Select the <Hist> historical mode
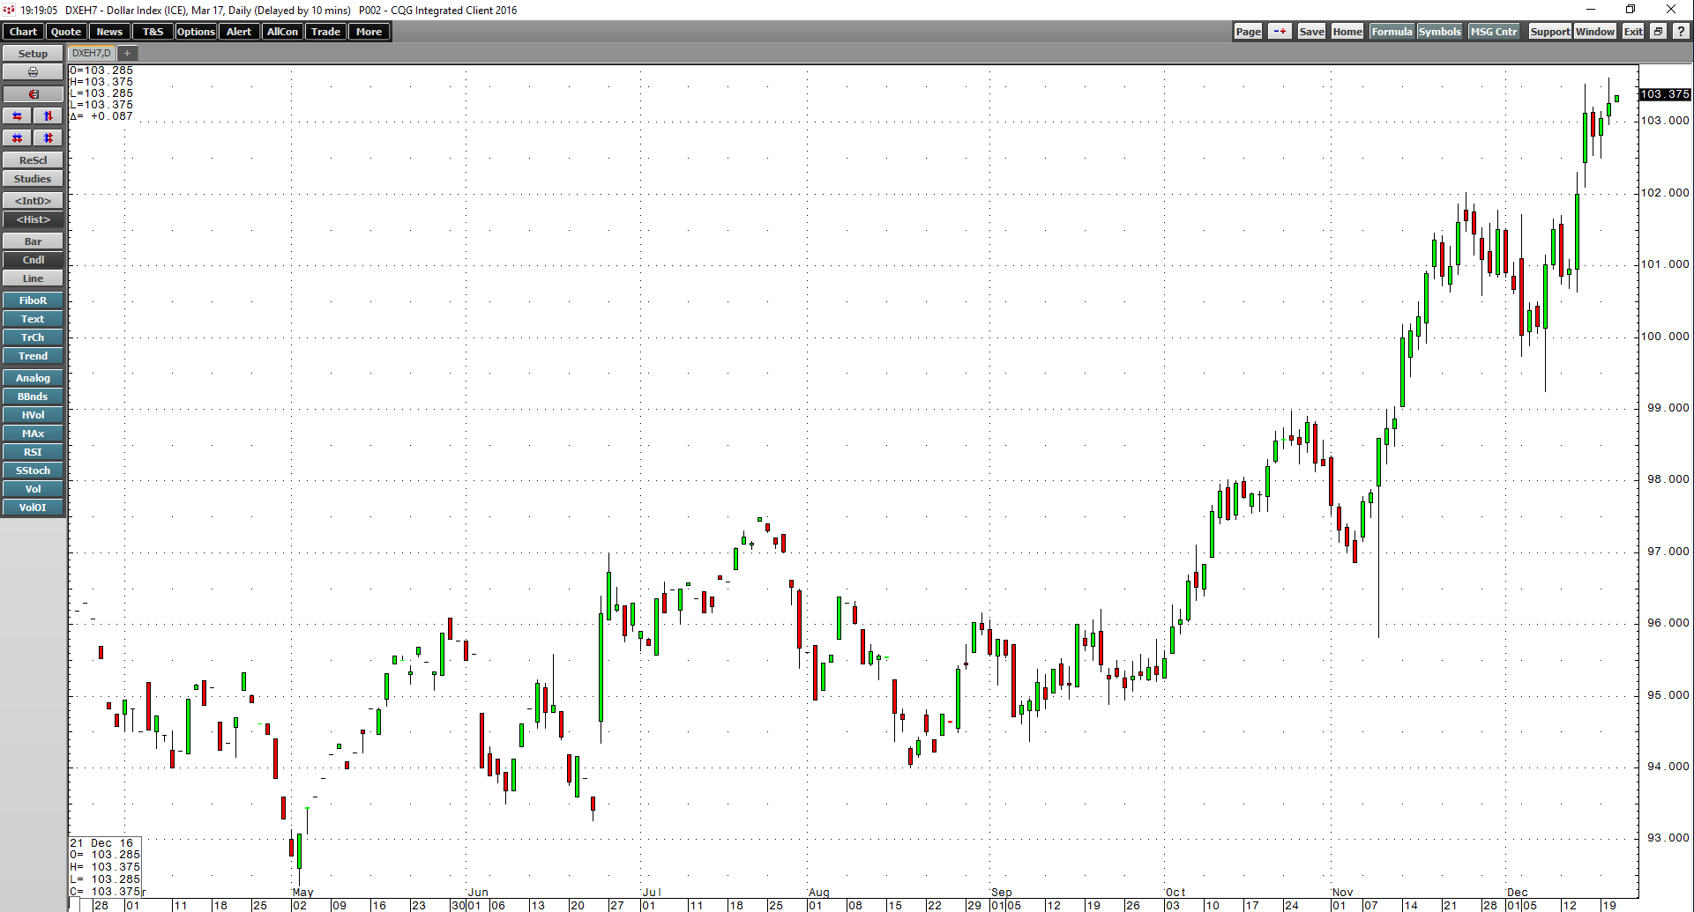The width and height of the screenshot is (1694, 912). [x=33, y=219]
